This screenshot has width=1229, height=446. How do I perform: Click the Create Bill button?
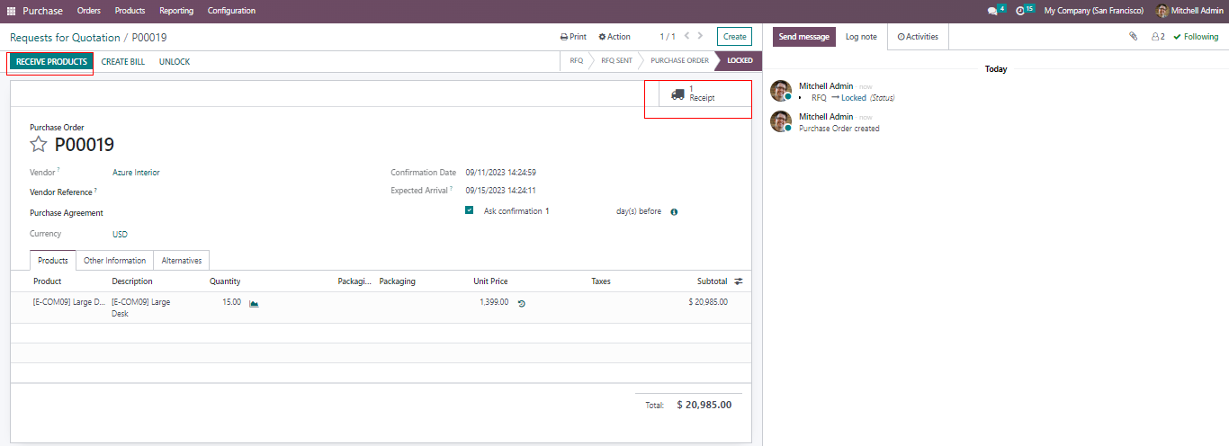tap(123, 62)
